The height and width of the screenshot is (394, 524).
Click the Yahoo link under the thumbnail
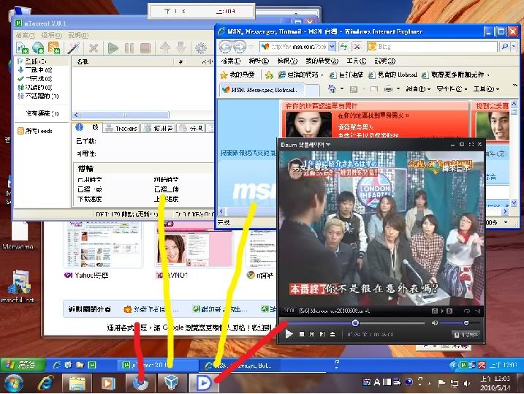(x=87, y=276)
